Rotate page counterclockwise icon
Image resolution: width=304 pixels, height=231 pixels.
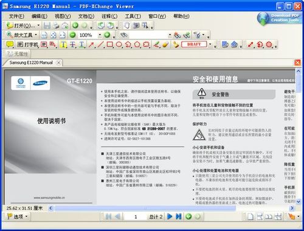[101, 26]
